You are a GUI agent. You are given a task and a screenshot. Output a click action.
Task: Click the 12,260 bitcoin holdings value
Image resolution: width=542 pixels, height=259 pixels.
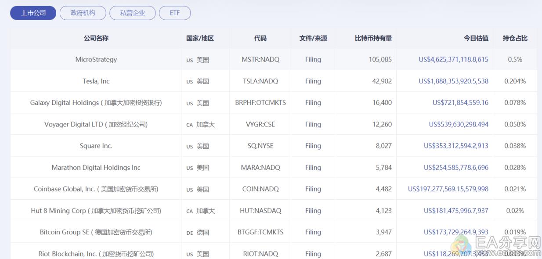382,124
